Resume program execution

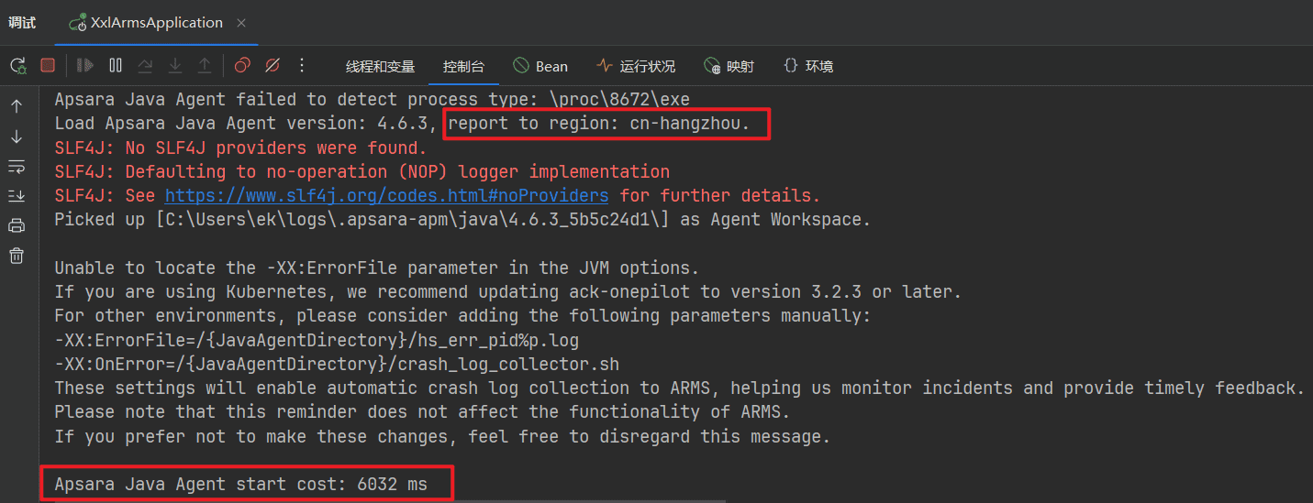coord(85,66)
